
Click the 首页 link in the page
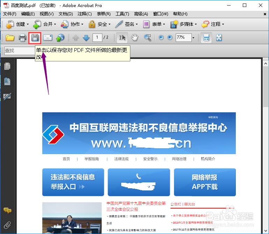[x=66, y=159]
